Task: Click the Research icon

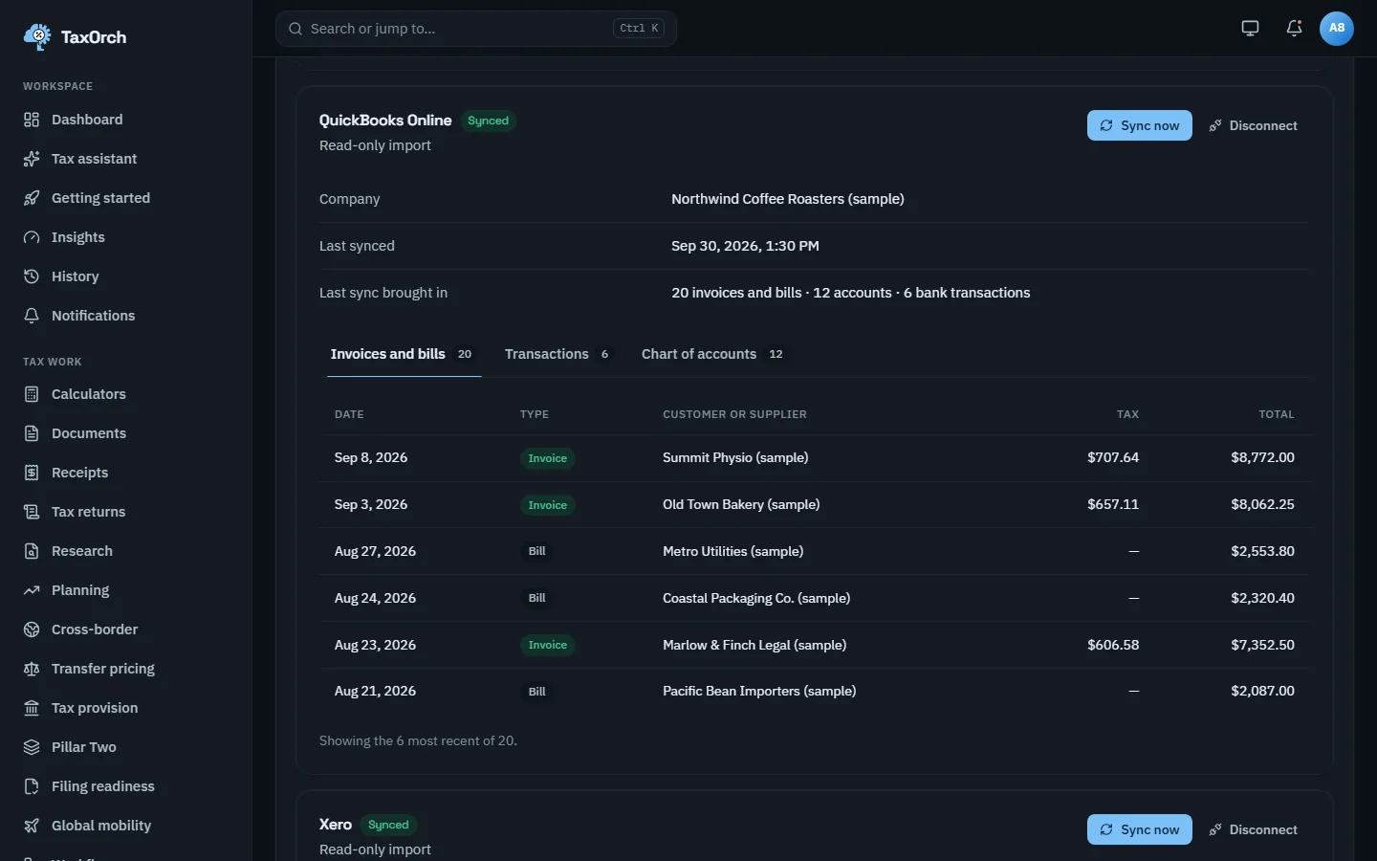Action: click(32, 551)
